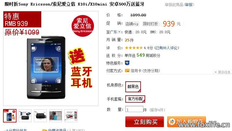
Task: Click the share icon next to 分享给好友
Action: tap(6, 130)
